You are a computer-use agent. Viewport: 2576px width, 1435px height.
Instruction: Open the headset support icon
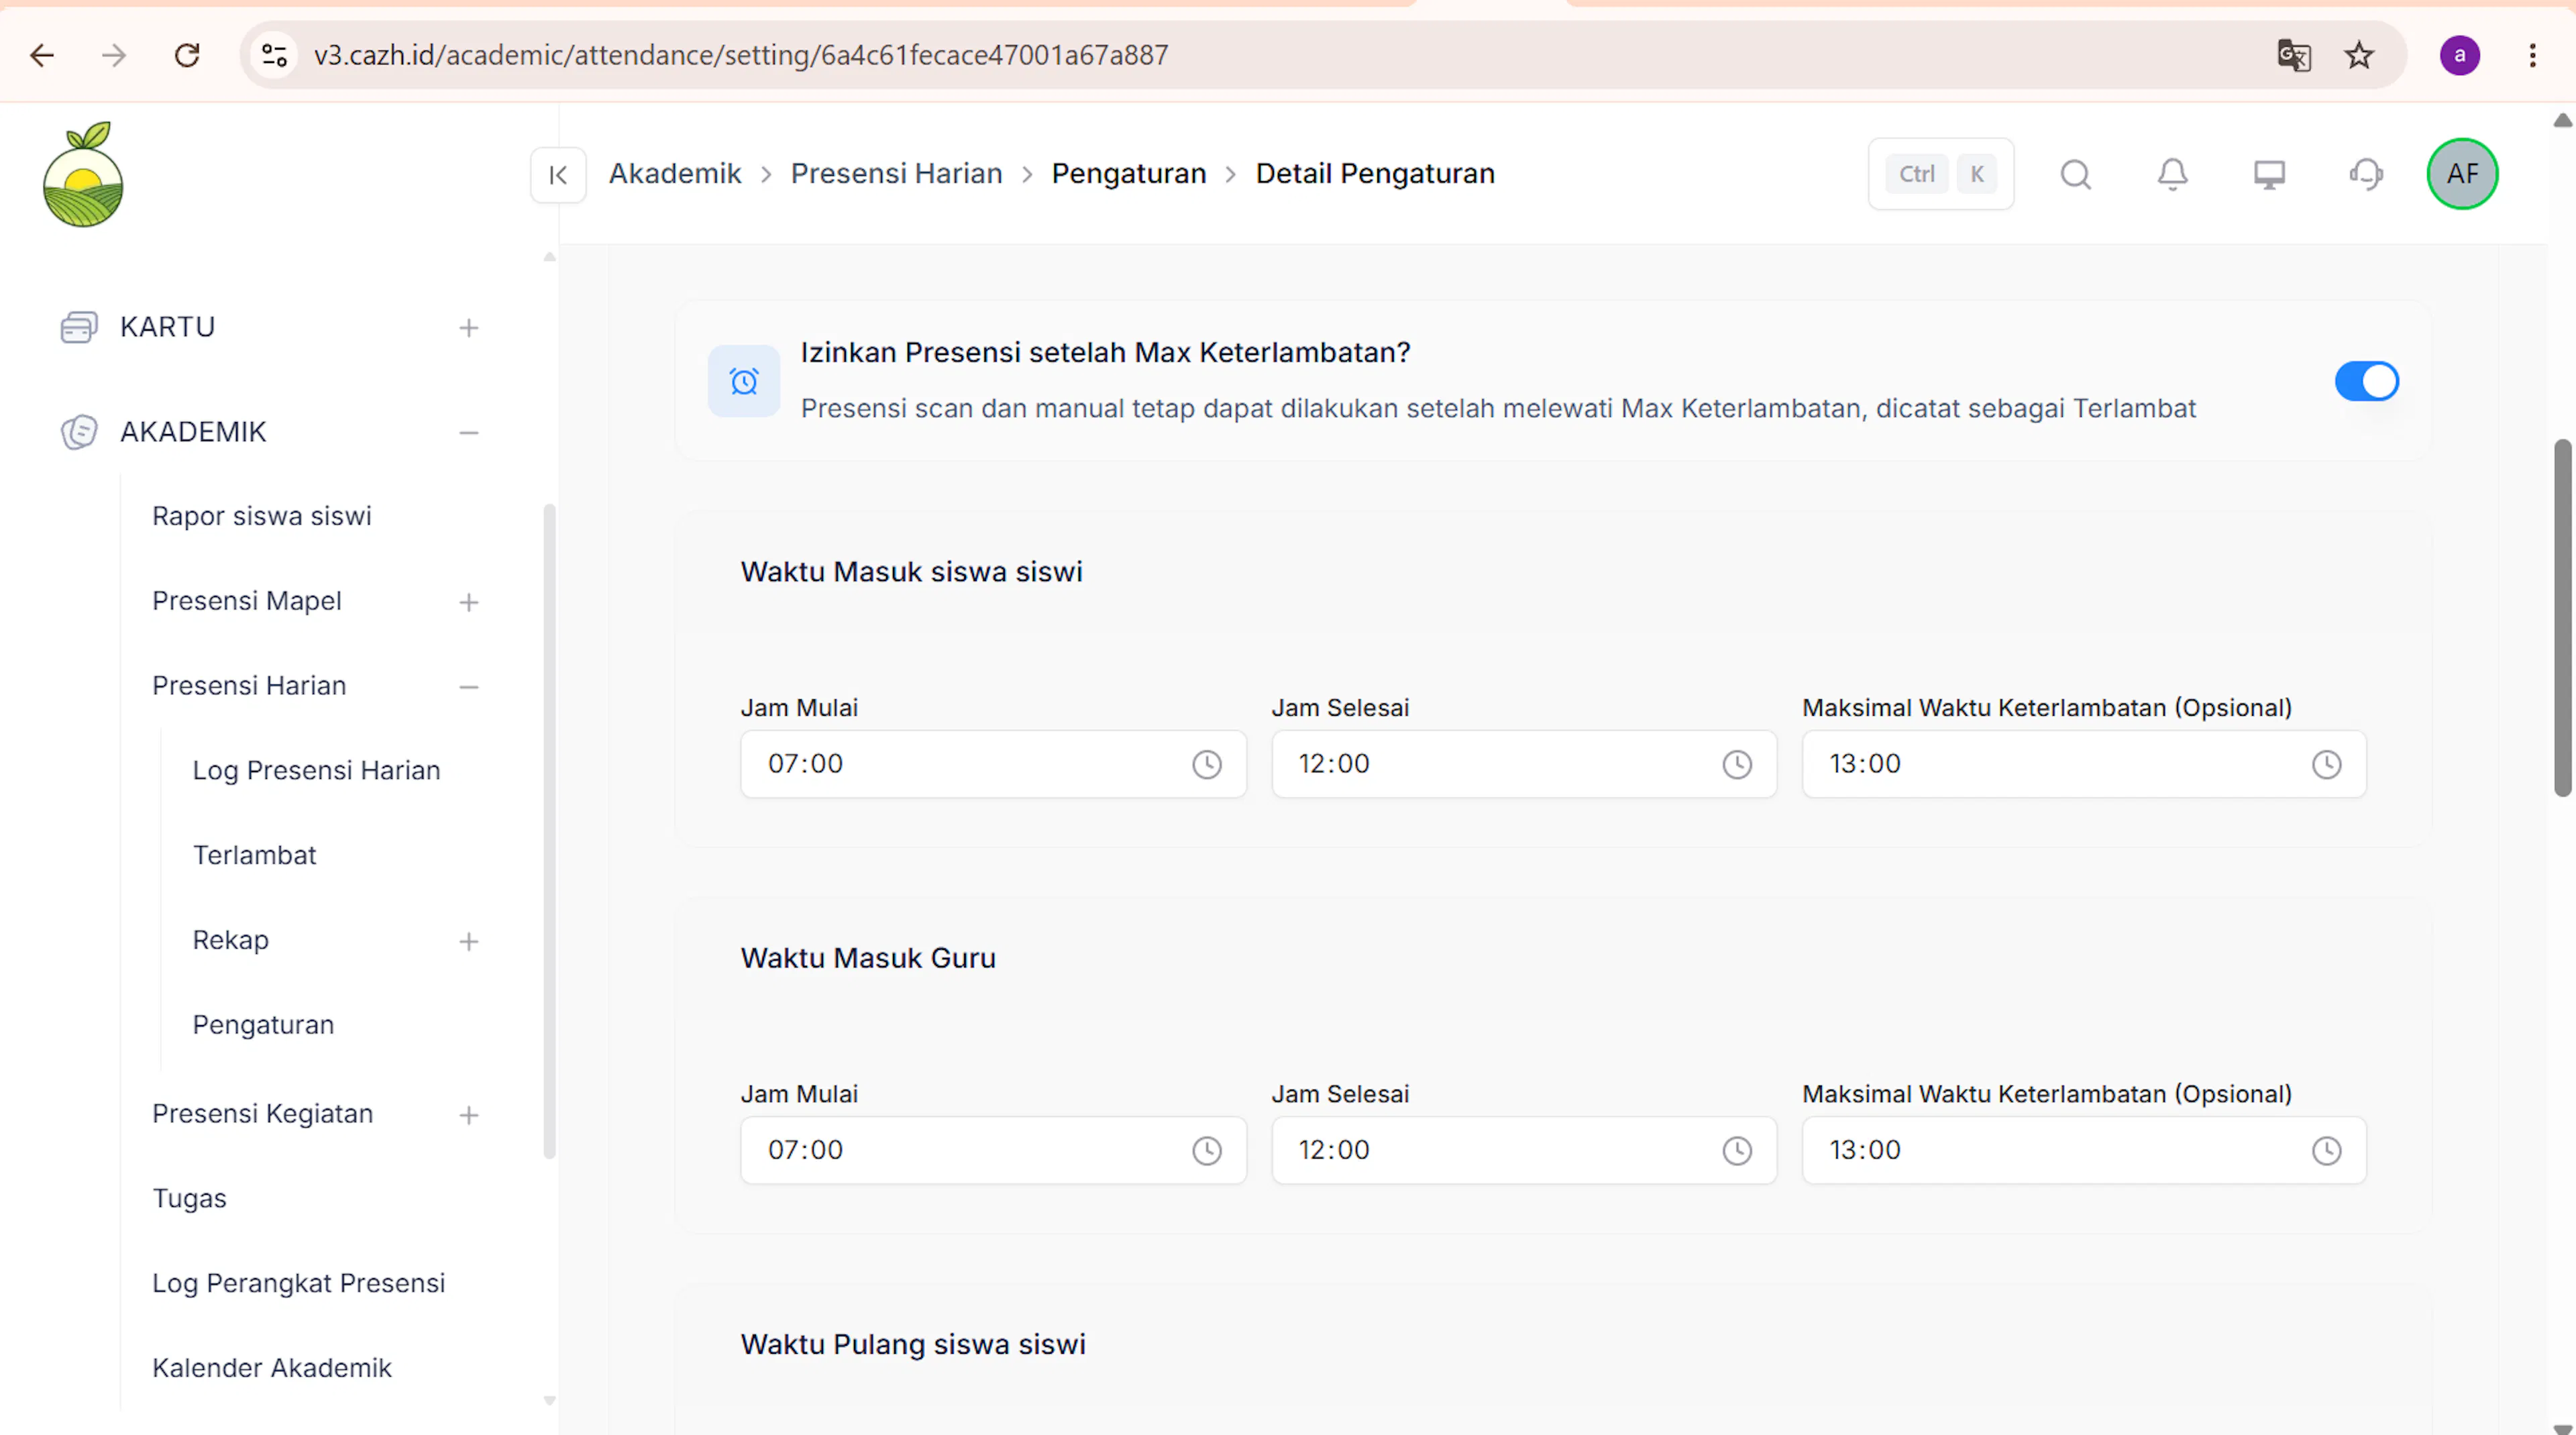(2366, 175)
